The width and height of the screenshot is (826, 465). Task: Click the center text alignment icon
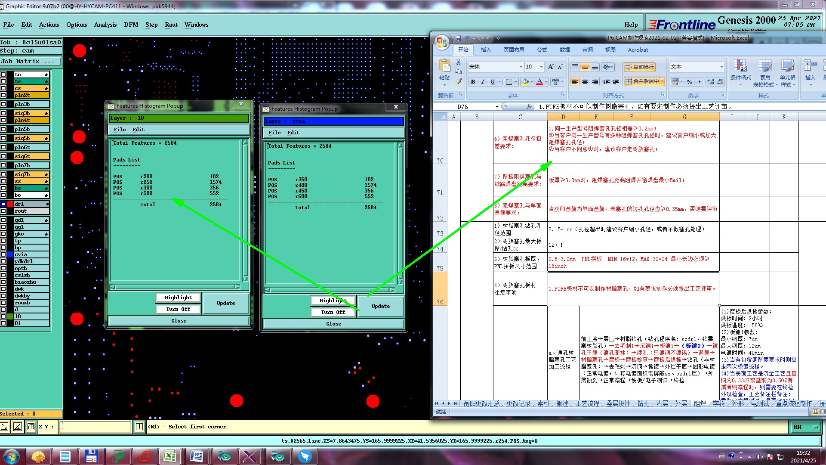point(585,81)
